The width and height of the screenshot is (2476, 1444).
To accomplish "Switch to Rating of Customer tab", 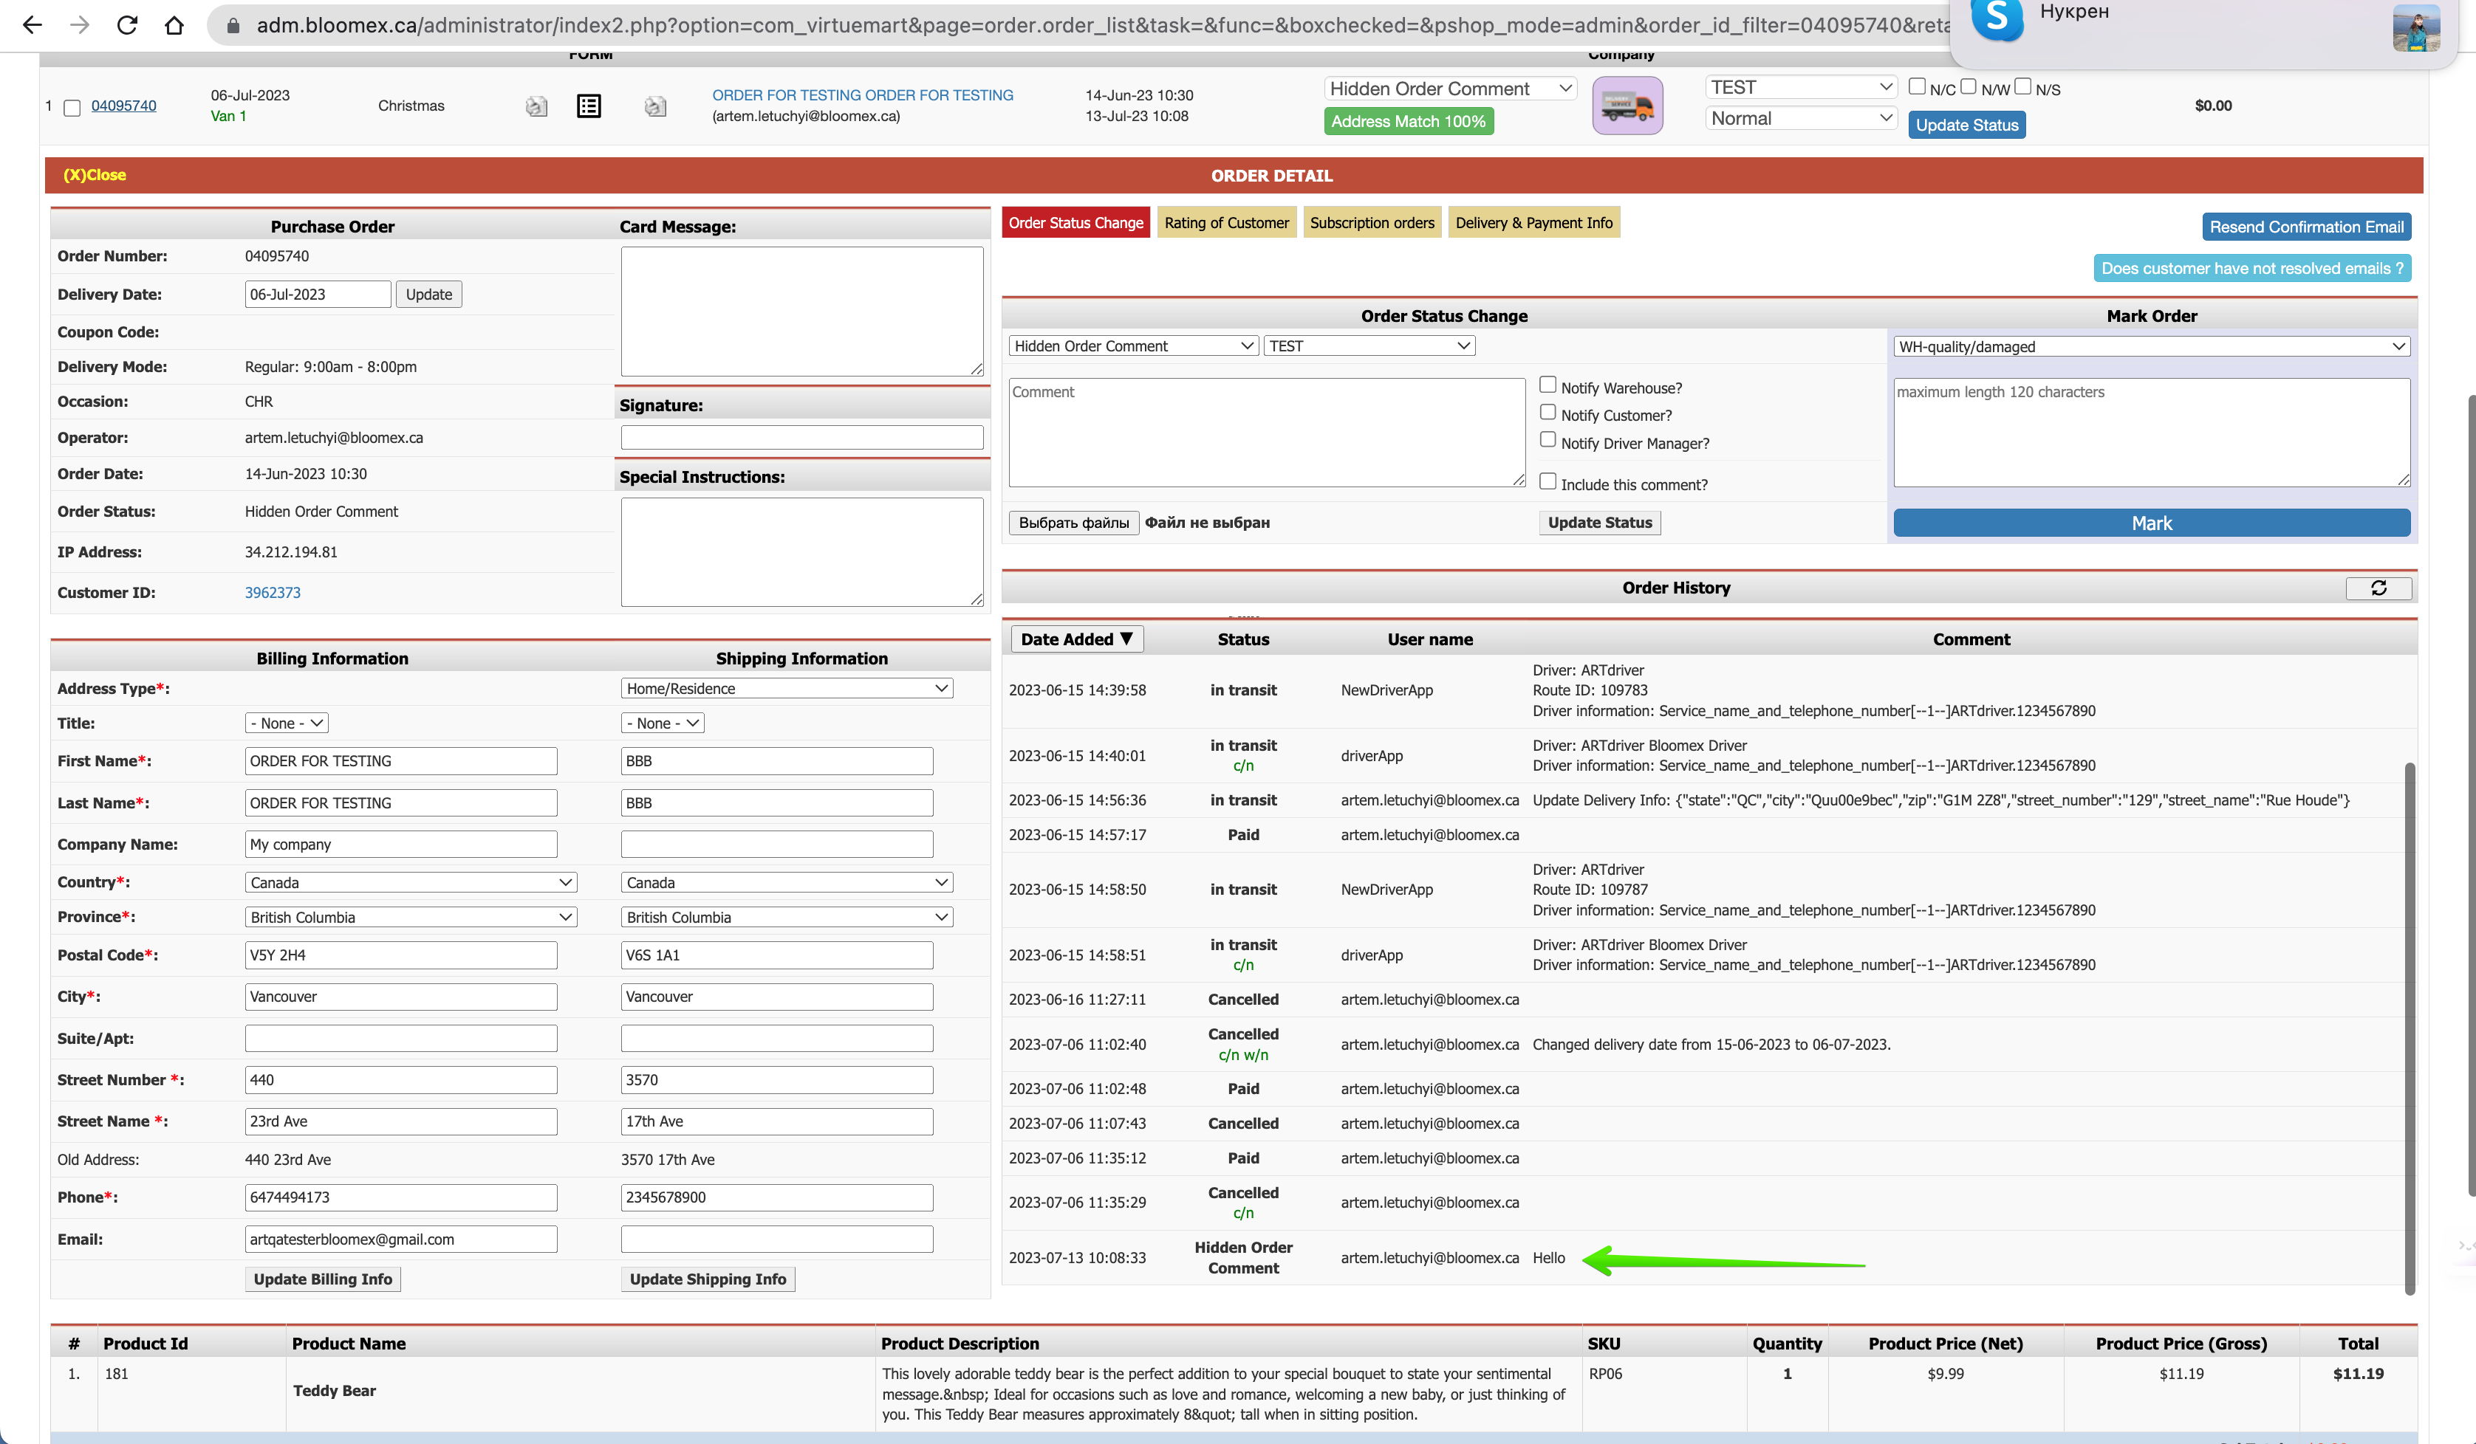I will (x=1226, y=223).
